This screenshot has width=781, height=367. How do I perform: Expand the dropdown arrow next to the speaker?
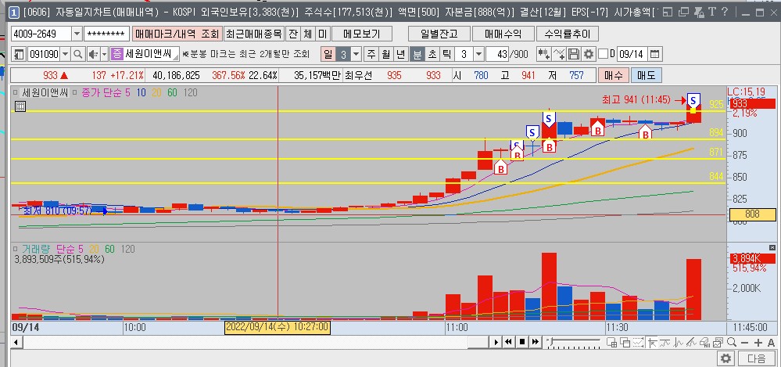point(104,54)
